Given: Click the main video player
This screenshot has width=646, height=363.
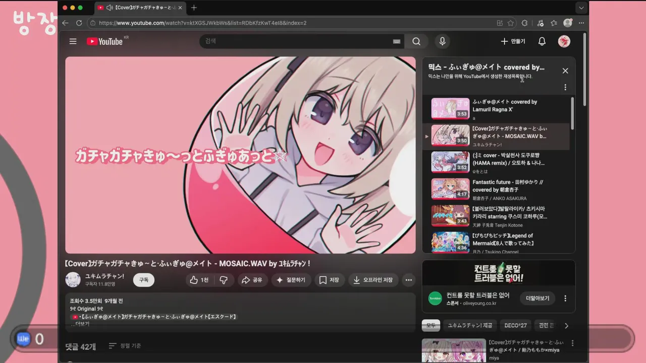Looking at the screenshot, I should click(240, 155).
